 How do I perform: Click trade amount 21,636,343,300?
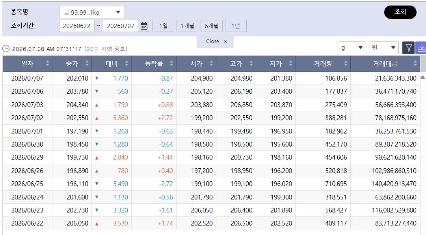coord(396,79)
